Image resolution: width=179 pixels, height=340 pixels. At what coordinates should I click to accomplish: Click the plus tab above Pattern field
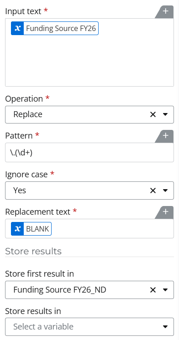tap(165, 136)
